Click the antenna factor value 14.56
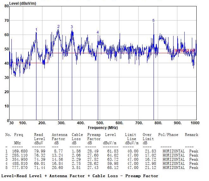Image resolution: width=209 pixels, height=181 pixels. 57,159
